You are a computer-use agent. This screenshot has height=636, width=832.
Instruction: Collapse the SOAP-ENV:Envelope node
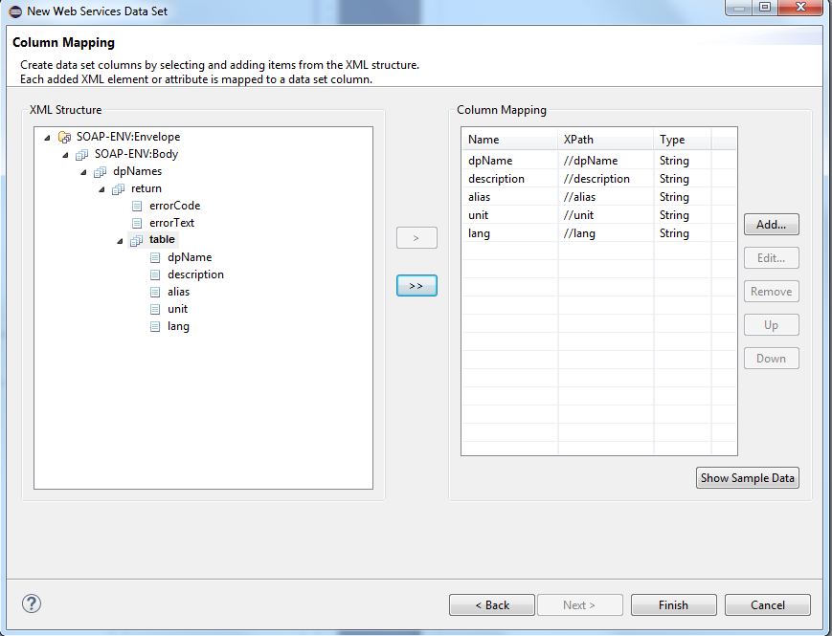(x=47, y=138)
